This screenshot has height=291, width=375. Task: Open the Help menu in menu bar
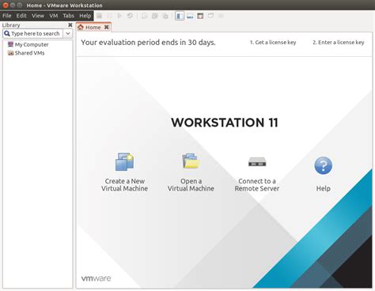pos(85,16)
